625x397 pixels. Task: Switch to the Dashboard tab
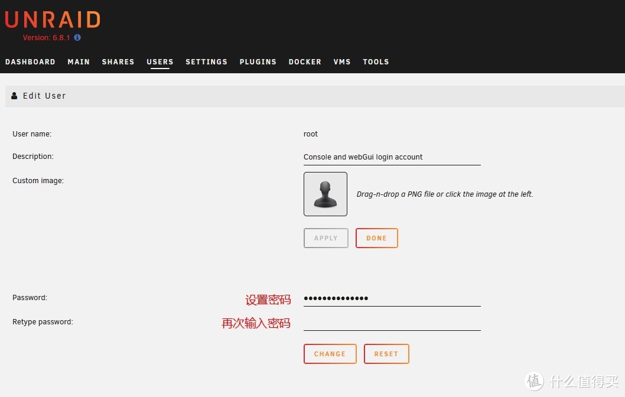pyautogui.click(x=30, y=61)
